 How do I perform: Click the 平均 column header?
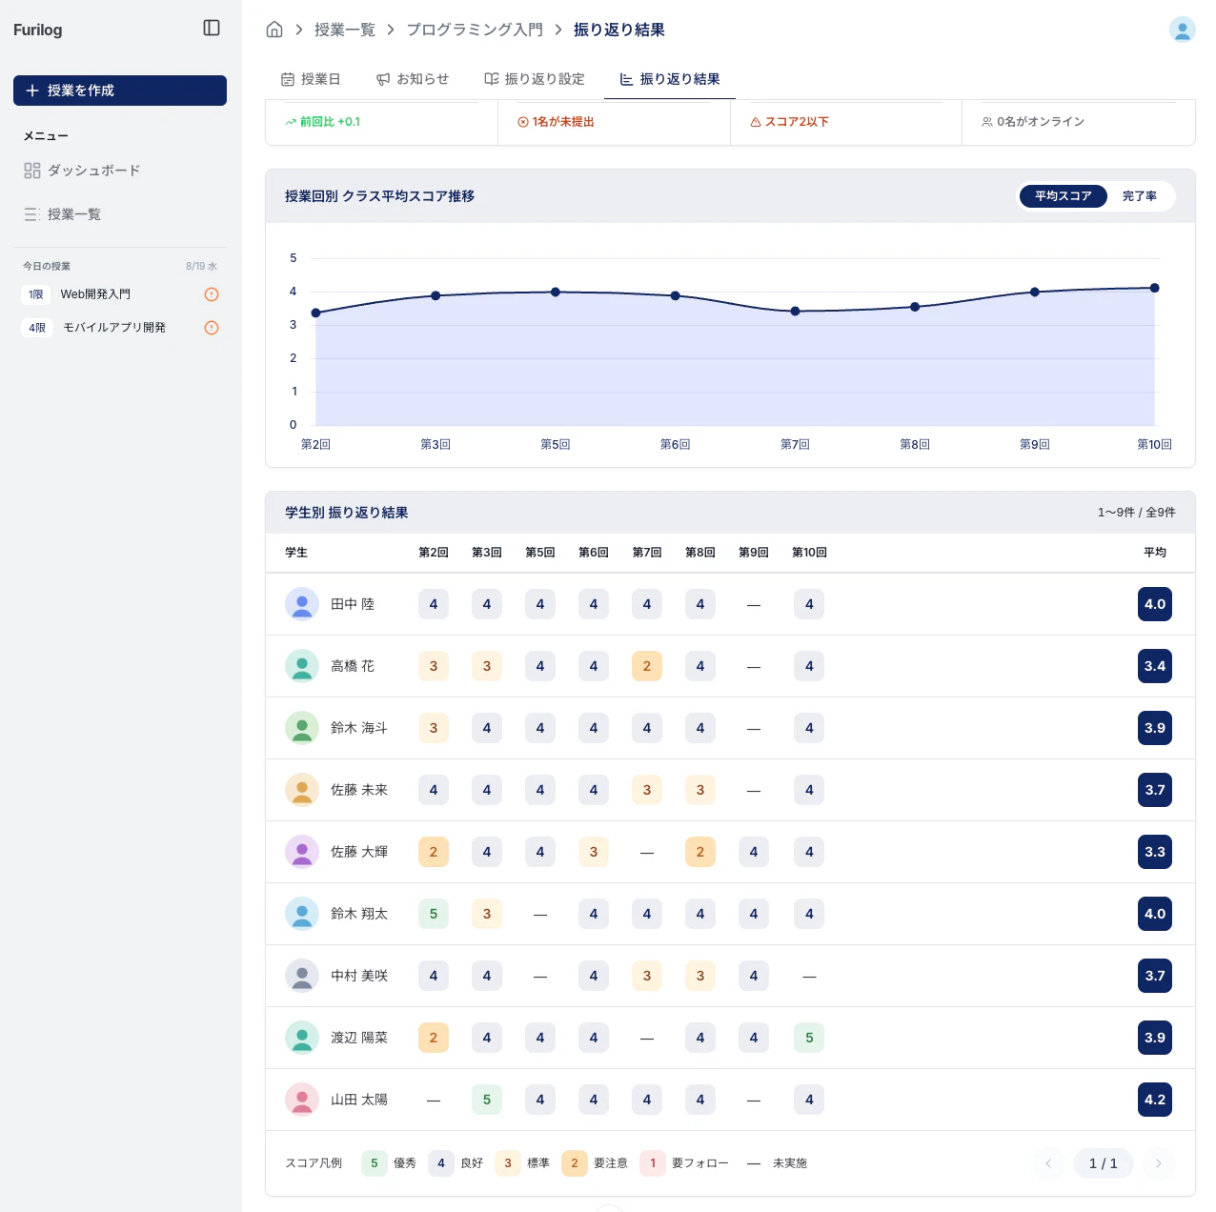point(1155,553)
